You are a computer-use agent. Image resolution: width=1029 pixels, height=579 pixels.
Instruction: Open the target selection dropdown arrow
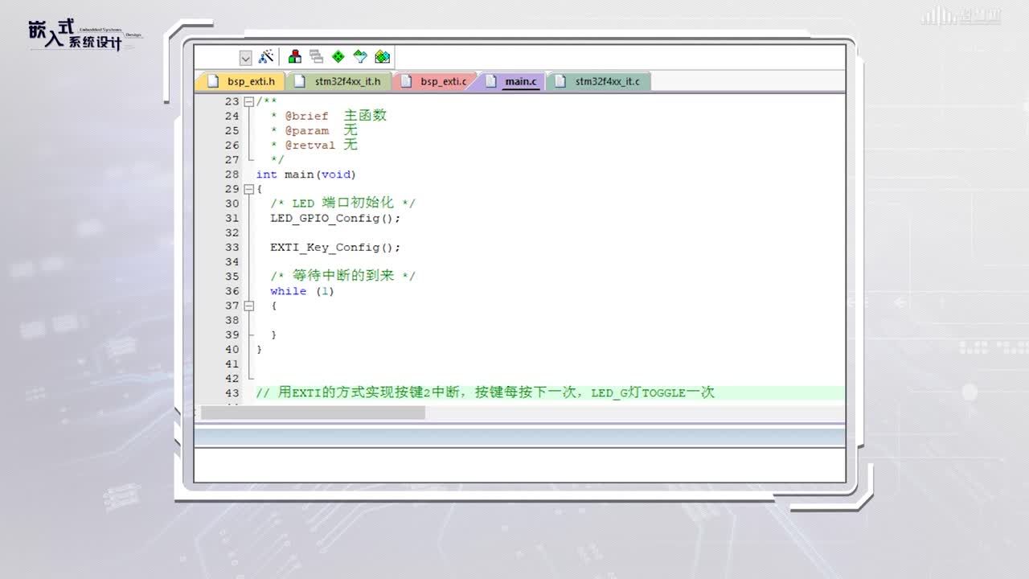[x=245, y=58]
